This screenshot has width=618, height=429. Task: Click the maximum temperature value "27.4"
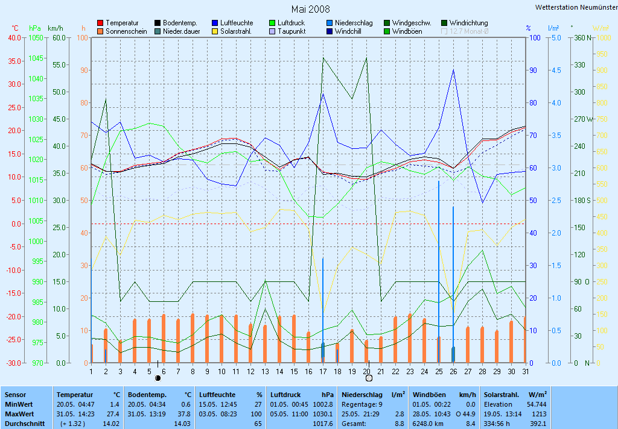point(113,414)
